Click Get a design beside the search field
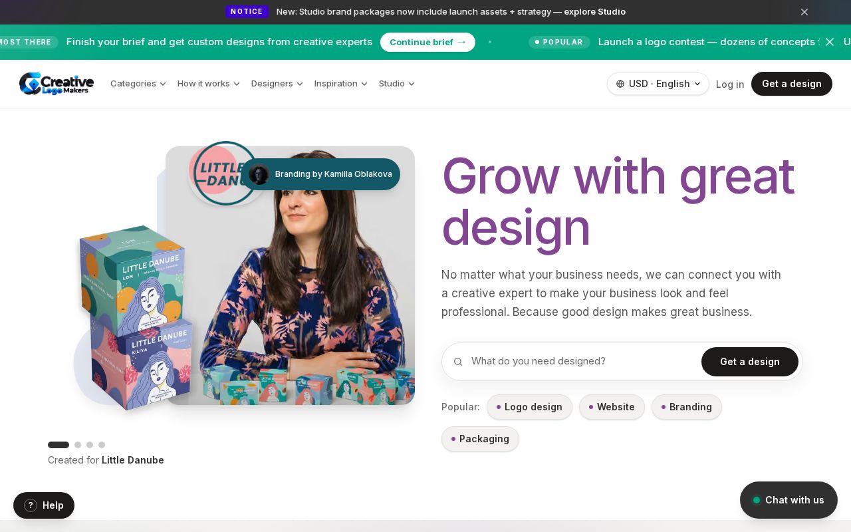This screenshot has height=532, width=851. point(750,362)
